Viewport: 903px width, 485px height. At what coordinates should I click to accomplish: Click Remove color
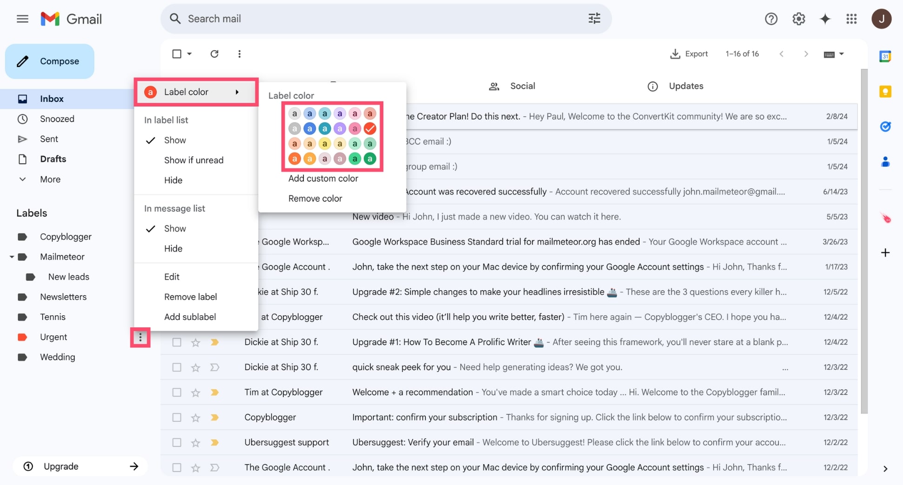click(x=315, y=199)
